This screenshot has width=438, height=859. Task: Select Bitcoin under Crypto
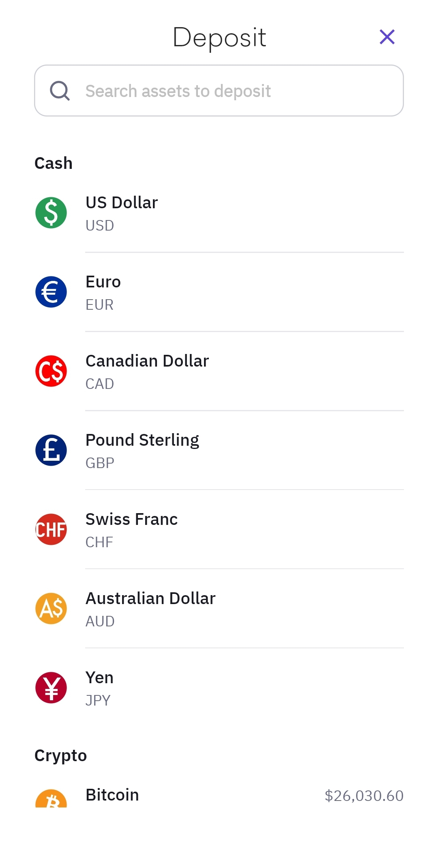112,795
